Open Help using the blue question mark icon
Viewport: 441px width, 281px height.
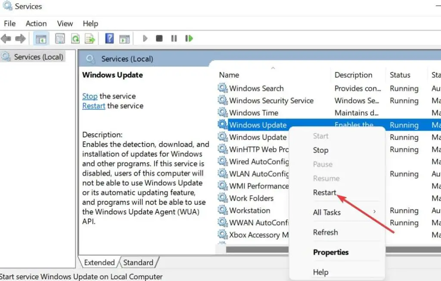click(x=109, y=38)
